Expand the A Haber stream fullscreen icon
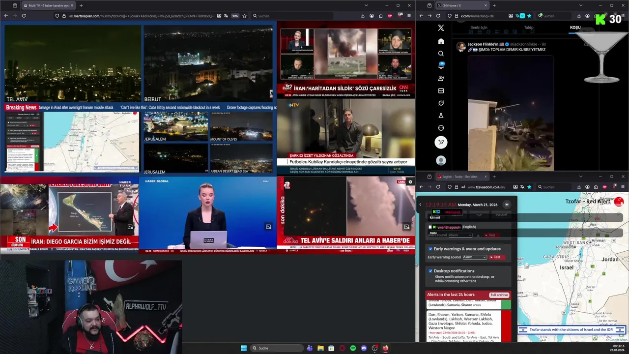 (x=406, y=227)
